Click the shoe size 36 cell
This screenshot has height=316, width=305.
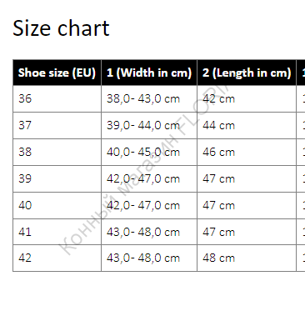(57, 98)
